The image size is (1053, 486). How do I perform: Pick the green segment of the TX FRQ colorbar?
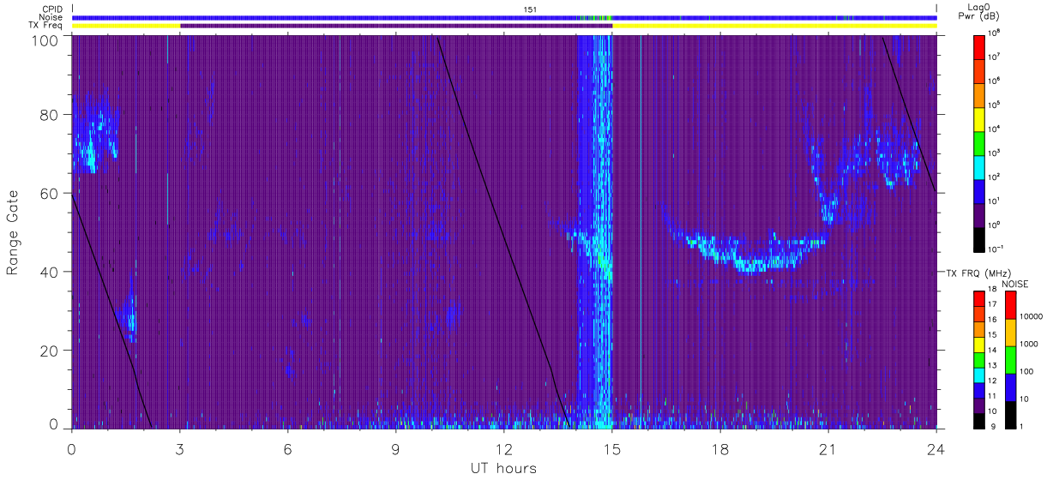[x=978, y=359]
